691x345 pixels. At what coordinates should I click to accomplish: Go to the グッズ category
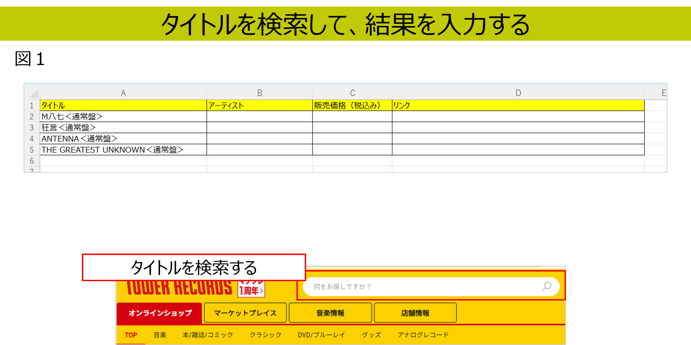coord(371,335)
